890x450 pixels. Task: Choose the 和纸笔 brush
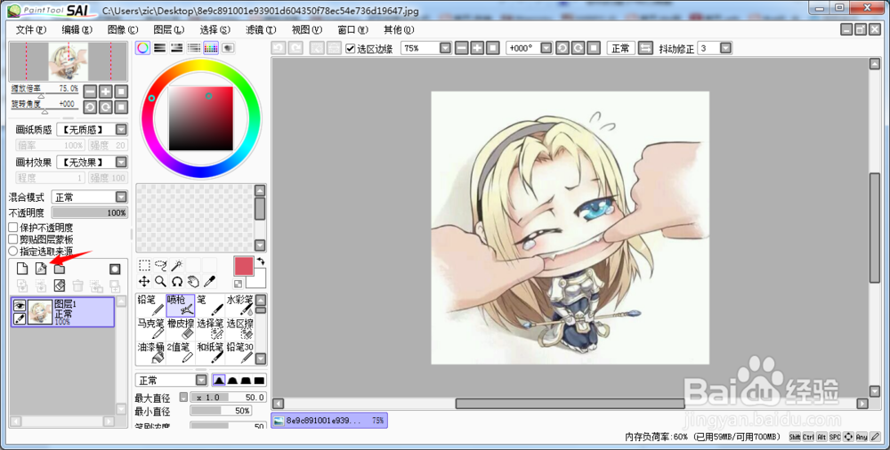click(210, 352)
